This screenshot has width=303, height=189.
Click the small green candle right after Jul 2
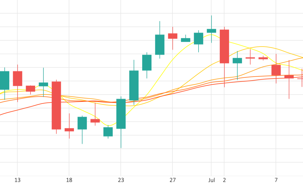click(x=237, y=61)
